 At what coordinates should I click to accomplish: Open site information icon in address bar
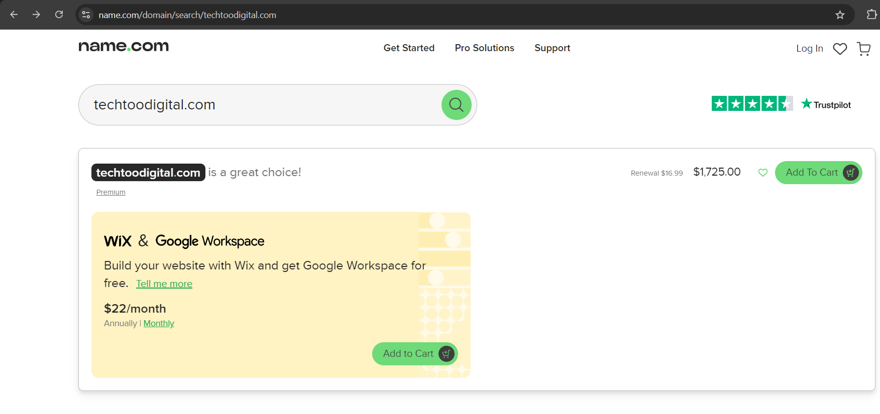86,15
